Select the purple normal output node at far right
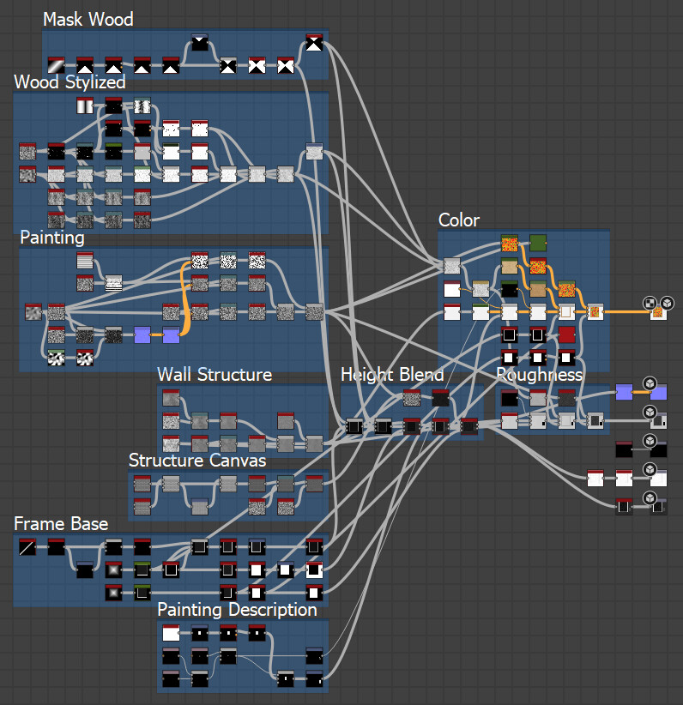 point(659,392)
